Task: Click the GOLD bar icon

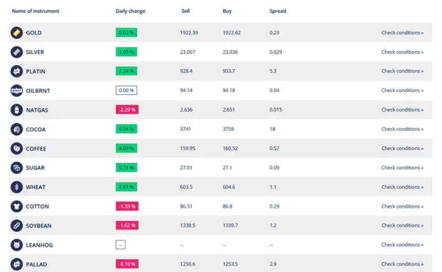Action: 17,33
